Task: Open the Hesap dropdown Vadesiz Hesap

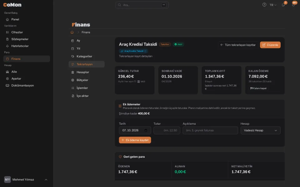Action: click(260, 130)
